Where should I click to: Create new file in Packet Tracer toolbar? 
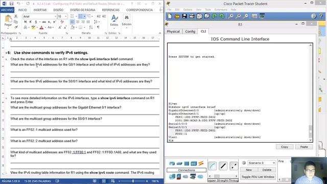(x=170, y=16)
